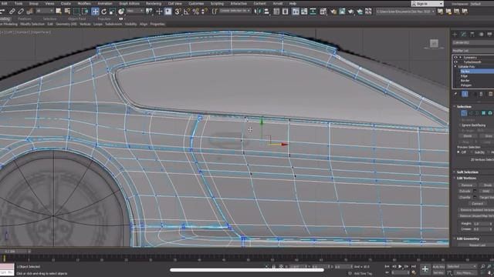Screen dimensions: 494x277
Task: Click the time slider handle on timeline
Action: pyautogui.click(x=15, y=252)
